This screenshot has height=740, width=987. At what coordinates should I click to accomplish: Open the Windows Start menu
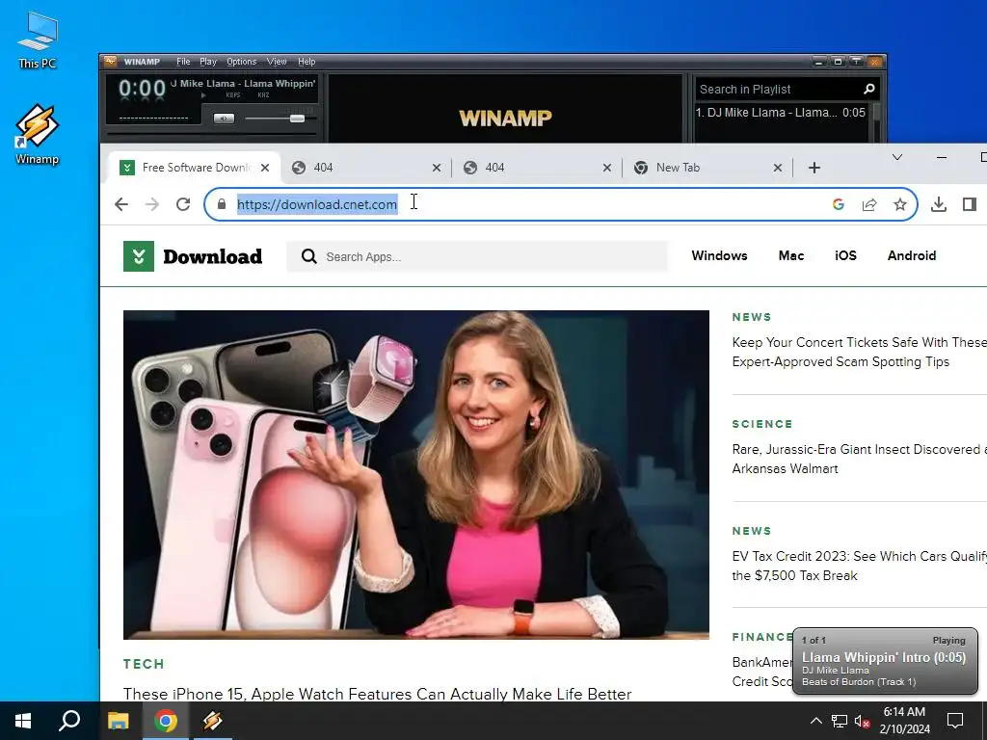tap(23, 721)
